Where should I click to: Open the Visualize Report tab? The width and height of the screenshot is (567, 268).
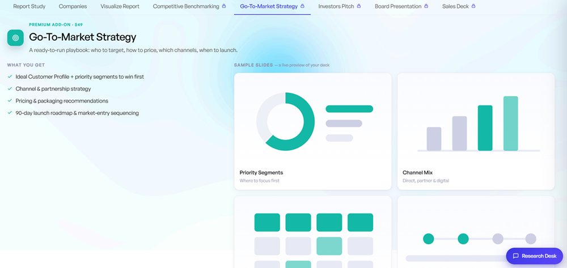[120, 6]
